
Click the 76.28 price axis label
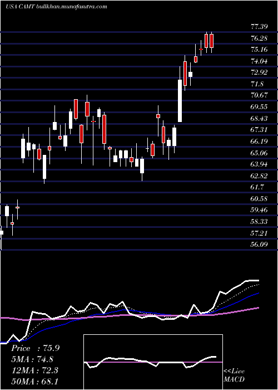(259, 38)
